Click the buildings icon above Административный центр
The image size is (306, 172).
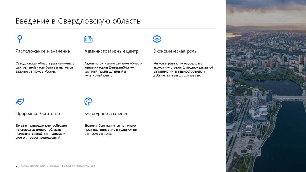tap(88, 39)
